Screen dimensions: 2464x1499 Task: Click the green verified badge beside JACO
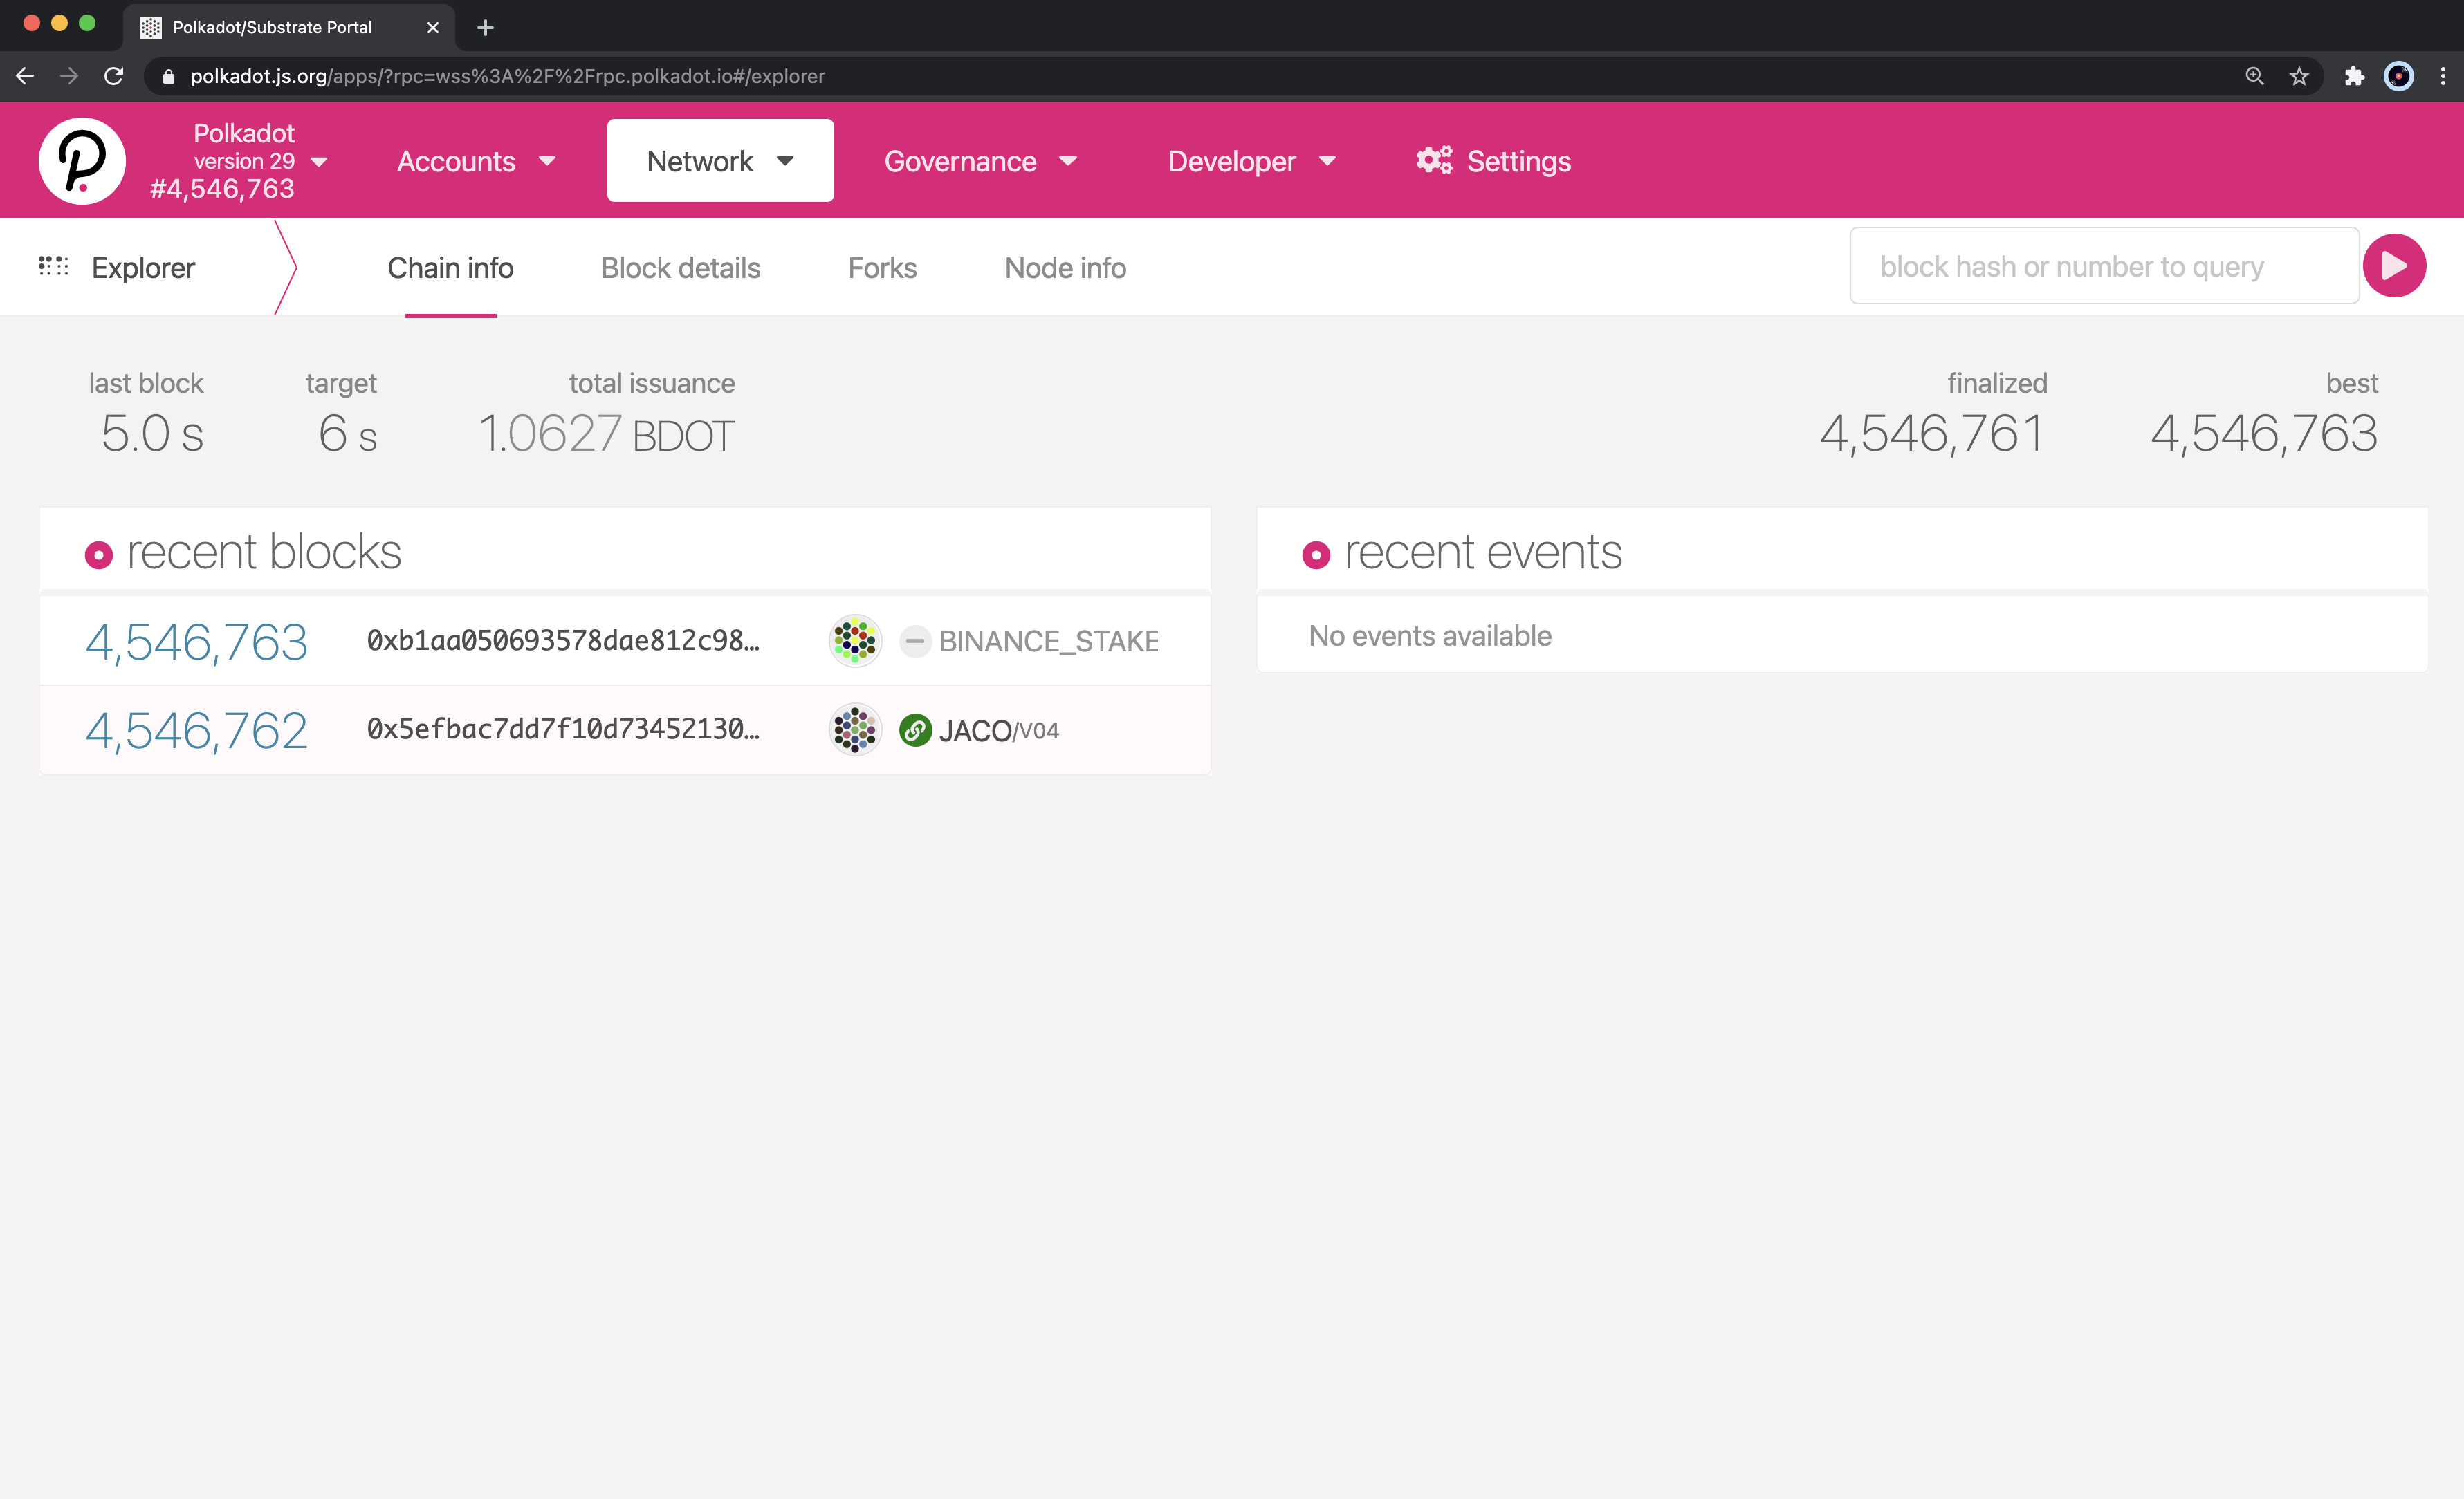tap(915, 731)
